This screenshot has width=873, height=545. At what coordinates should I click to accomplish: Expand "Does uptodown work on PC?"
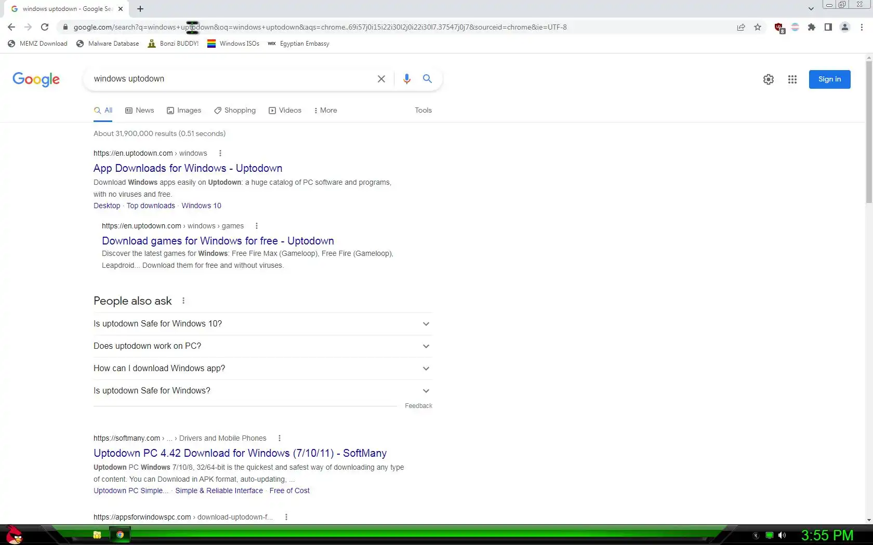coord(262,346)
